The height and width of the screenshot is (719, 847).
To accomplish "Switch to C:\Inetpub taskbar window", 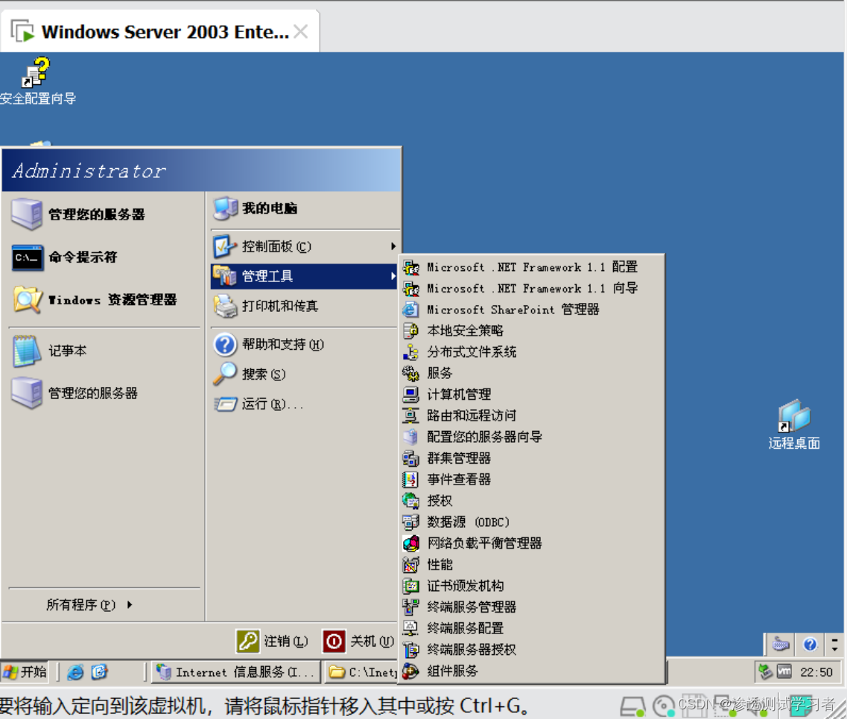I will click(x=361, y=672).
